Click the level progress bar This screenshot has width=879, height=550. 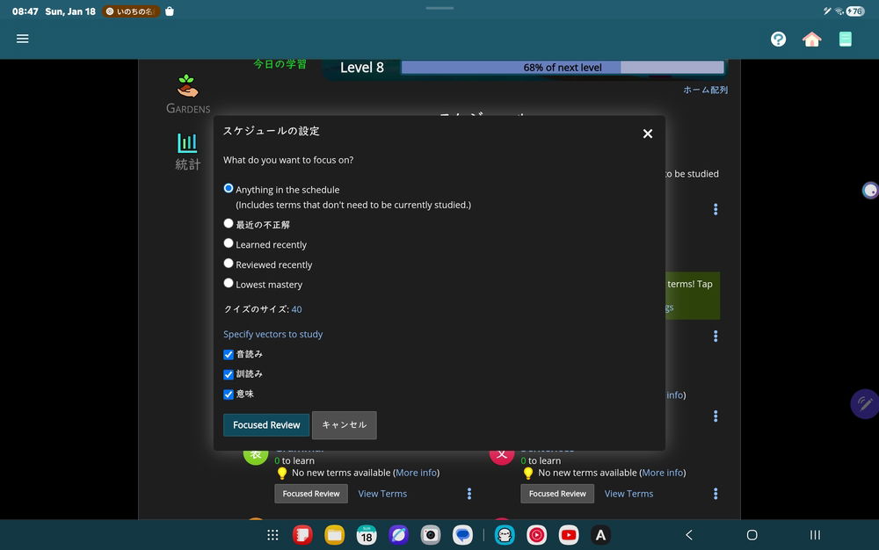pyautogui.click(x=563, y=68)
